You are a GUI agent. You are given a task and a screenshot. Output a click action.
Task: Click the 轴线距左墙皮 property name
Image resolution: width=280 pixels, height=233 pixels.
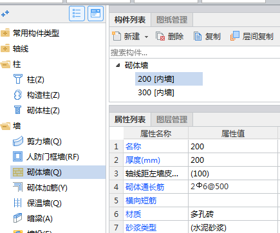[152, 174]
